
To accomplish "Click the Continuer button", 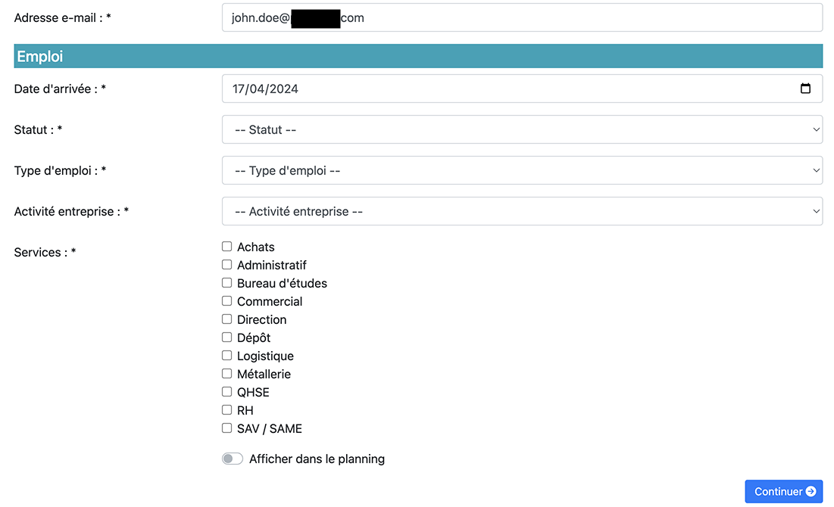I will (x=783, y=491).
